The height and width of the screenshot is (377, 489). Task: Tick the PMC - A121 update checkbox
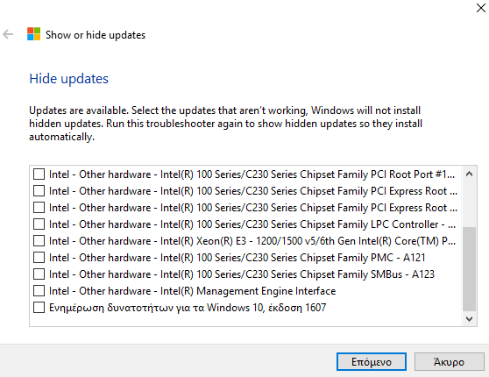click(x=39, y=258)
